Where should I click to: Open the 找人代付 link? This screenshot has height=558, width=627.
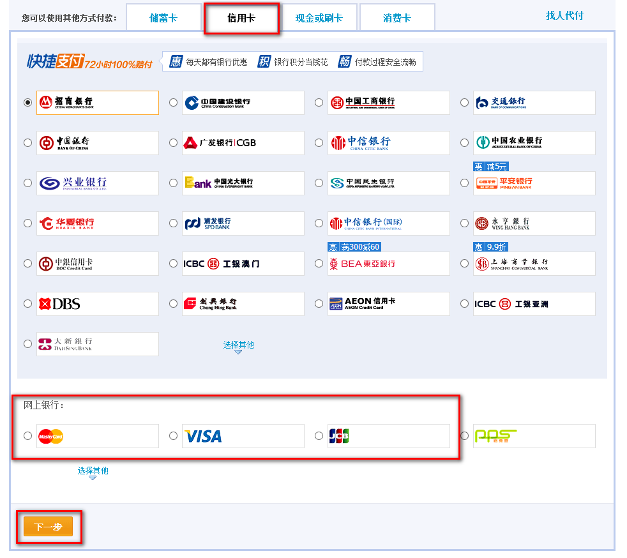click(564, 15)
